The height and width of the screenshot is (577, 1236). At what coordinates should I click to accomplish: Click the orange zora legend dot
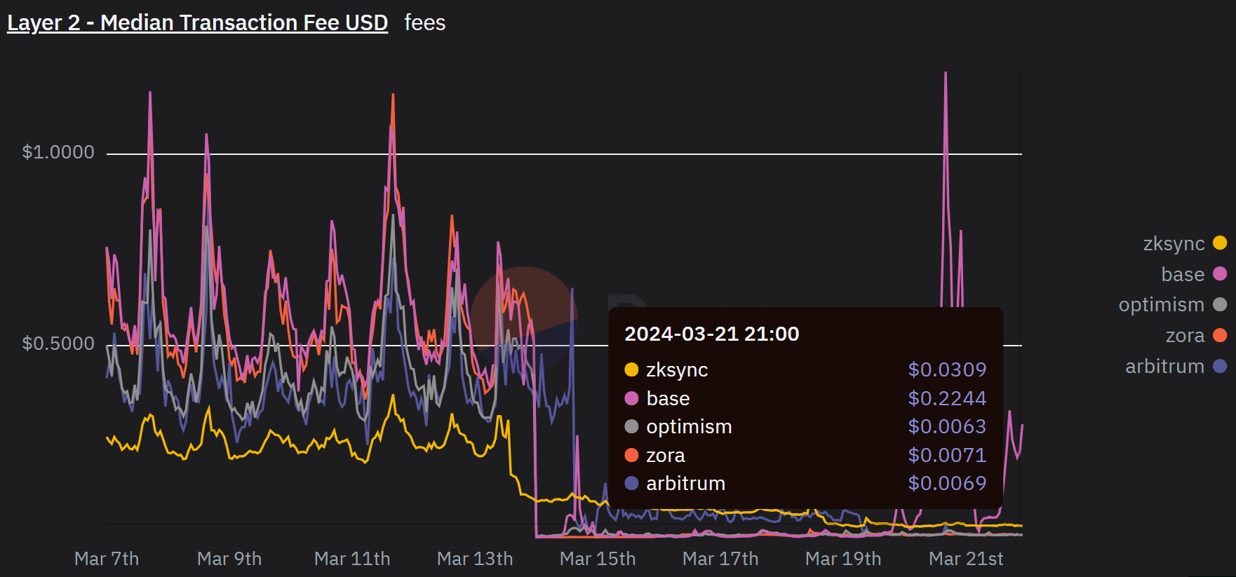1220,335
